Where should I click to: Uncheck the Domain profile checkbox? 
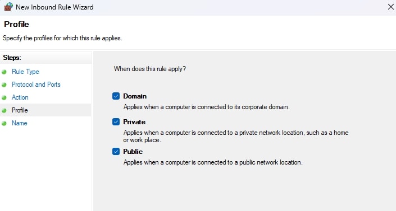pyautogui.click(x=116, y=96)
